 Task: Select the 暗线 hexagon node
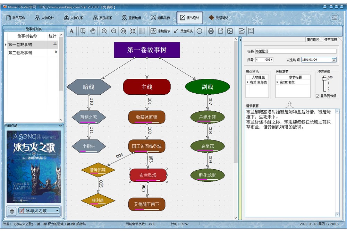pyautogui.click(x=89, y=87)
